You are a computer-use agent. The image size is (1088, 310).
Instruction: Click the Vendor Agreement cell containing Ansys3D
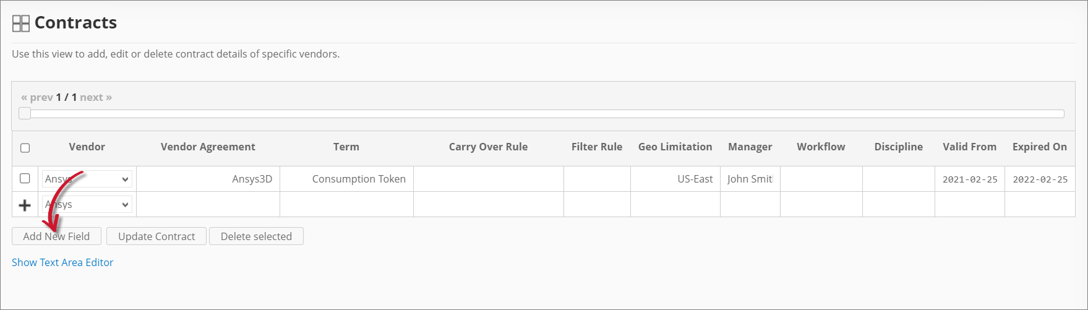(x=208, y=179)
